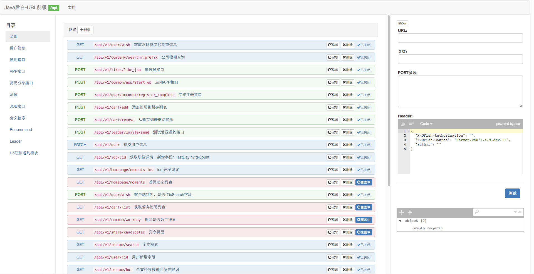Edit the /api/v1/likes/like_job entry
Screen dimensions: 534x274
pos(333,70)
